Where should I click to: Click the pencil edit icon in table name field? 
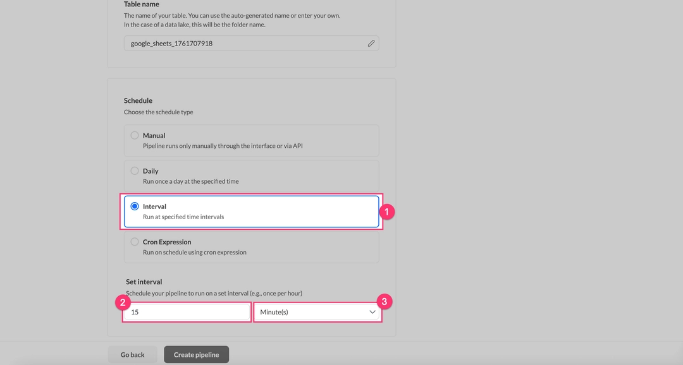371,44
